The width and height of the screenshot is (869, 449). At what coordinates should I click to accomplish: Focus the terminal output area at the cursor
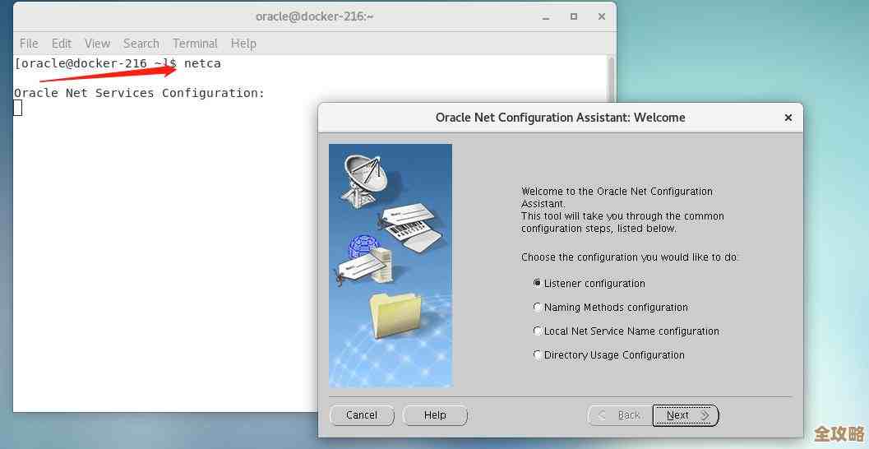point(18,108)
